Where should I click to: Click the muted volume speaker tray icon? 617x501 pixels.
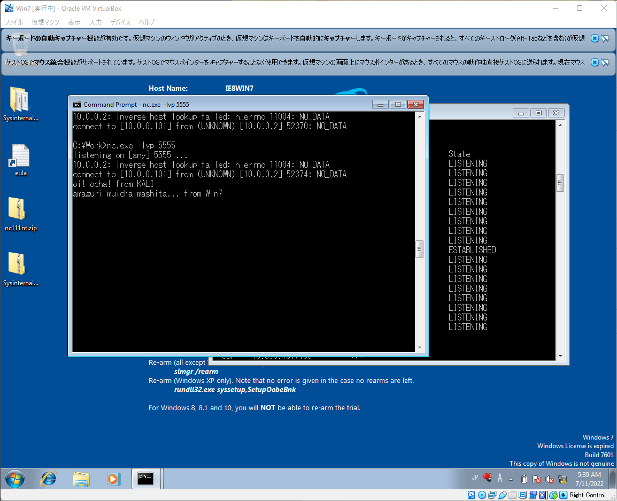(549, 479)
